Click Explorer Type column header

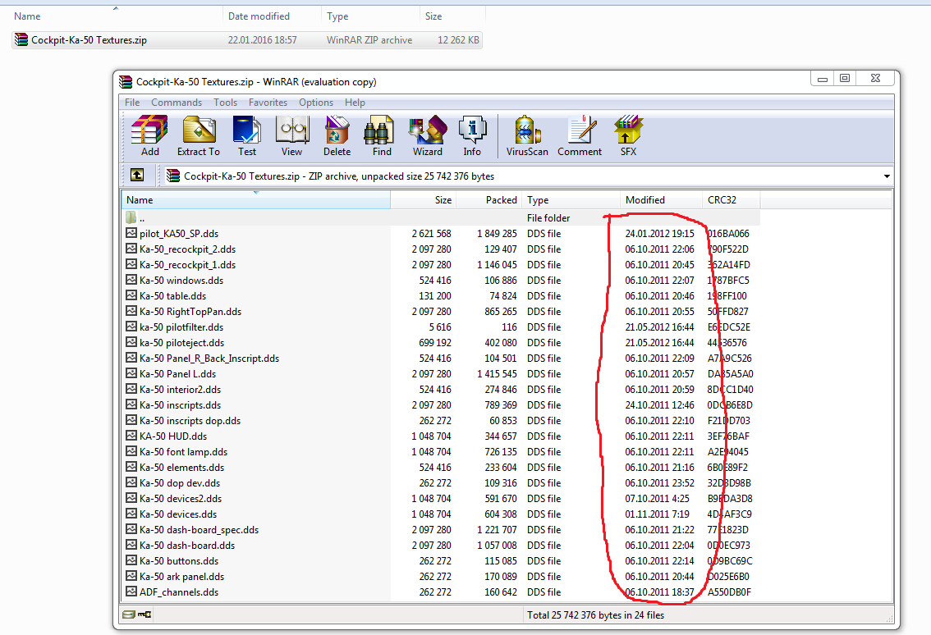(370, 16)
